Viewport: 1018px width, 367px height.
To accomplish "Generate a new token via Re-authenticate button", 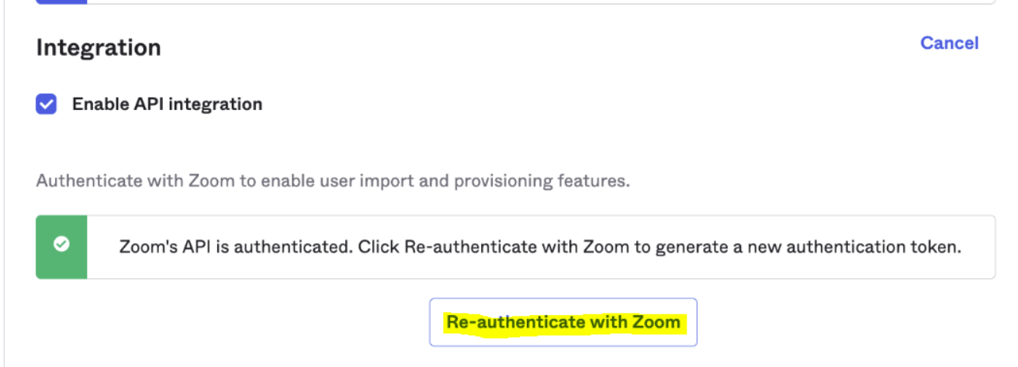I will tap(563, 322).
